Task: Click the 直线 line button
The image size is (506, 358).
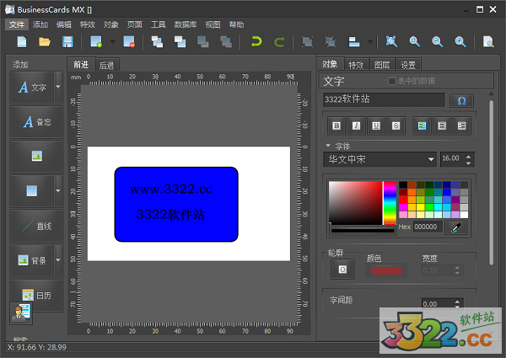Action: coord(36,226)
